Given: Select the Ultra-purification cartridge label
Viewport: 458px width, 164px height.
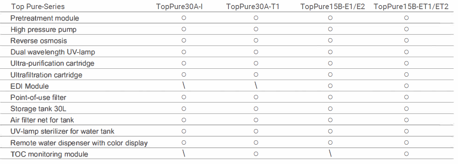Looking at the screenshot, I should click(x=52, y=63).
